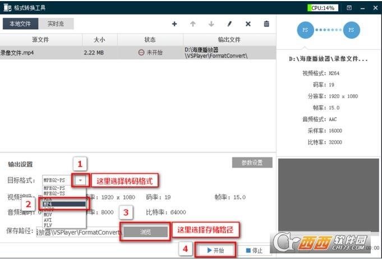Switch to 实时流 tab
The image size is (382, 259).
tap(56, 24)
